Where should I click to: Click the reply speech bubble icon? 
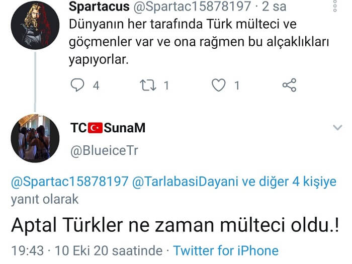pos(77,85)
